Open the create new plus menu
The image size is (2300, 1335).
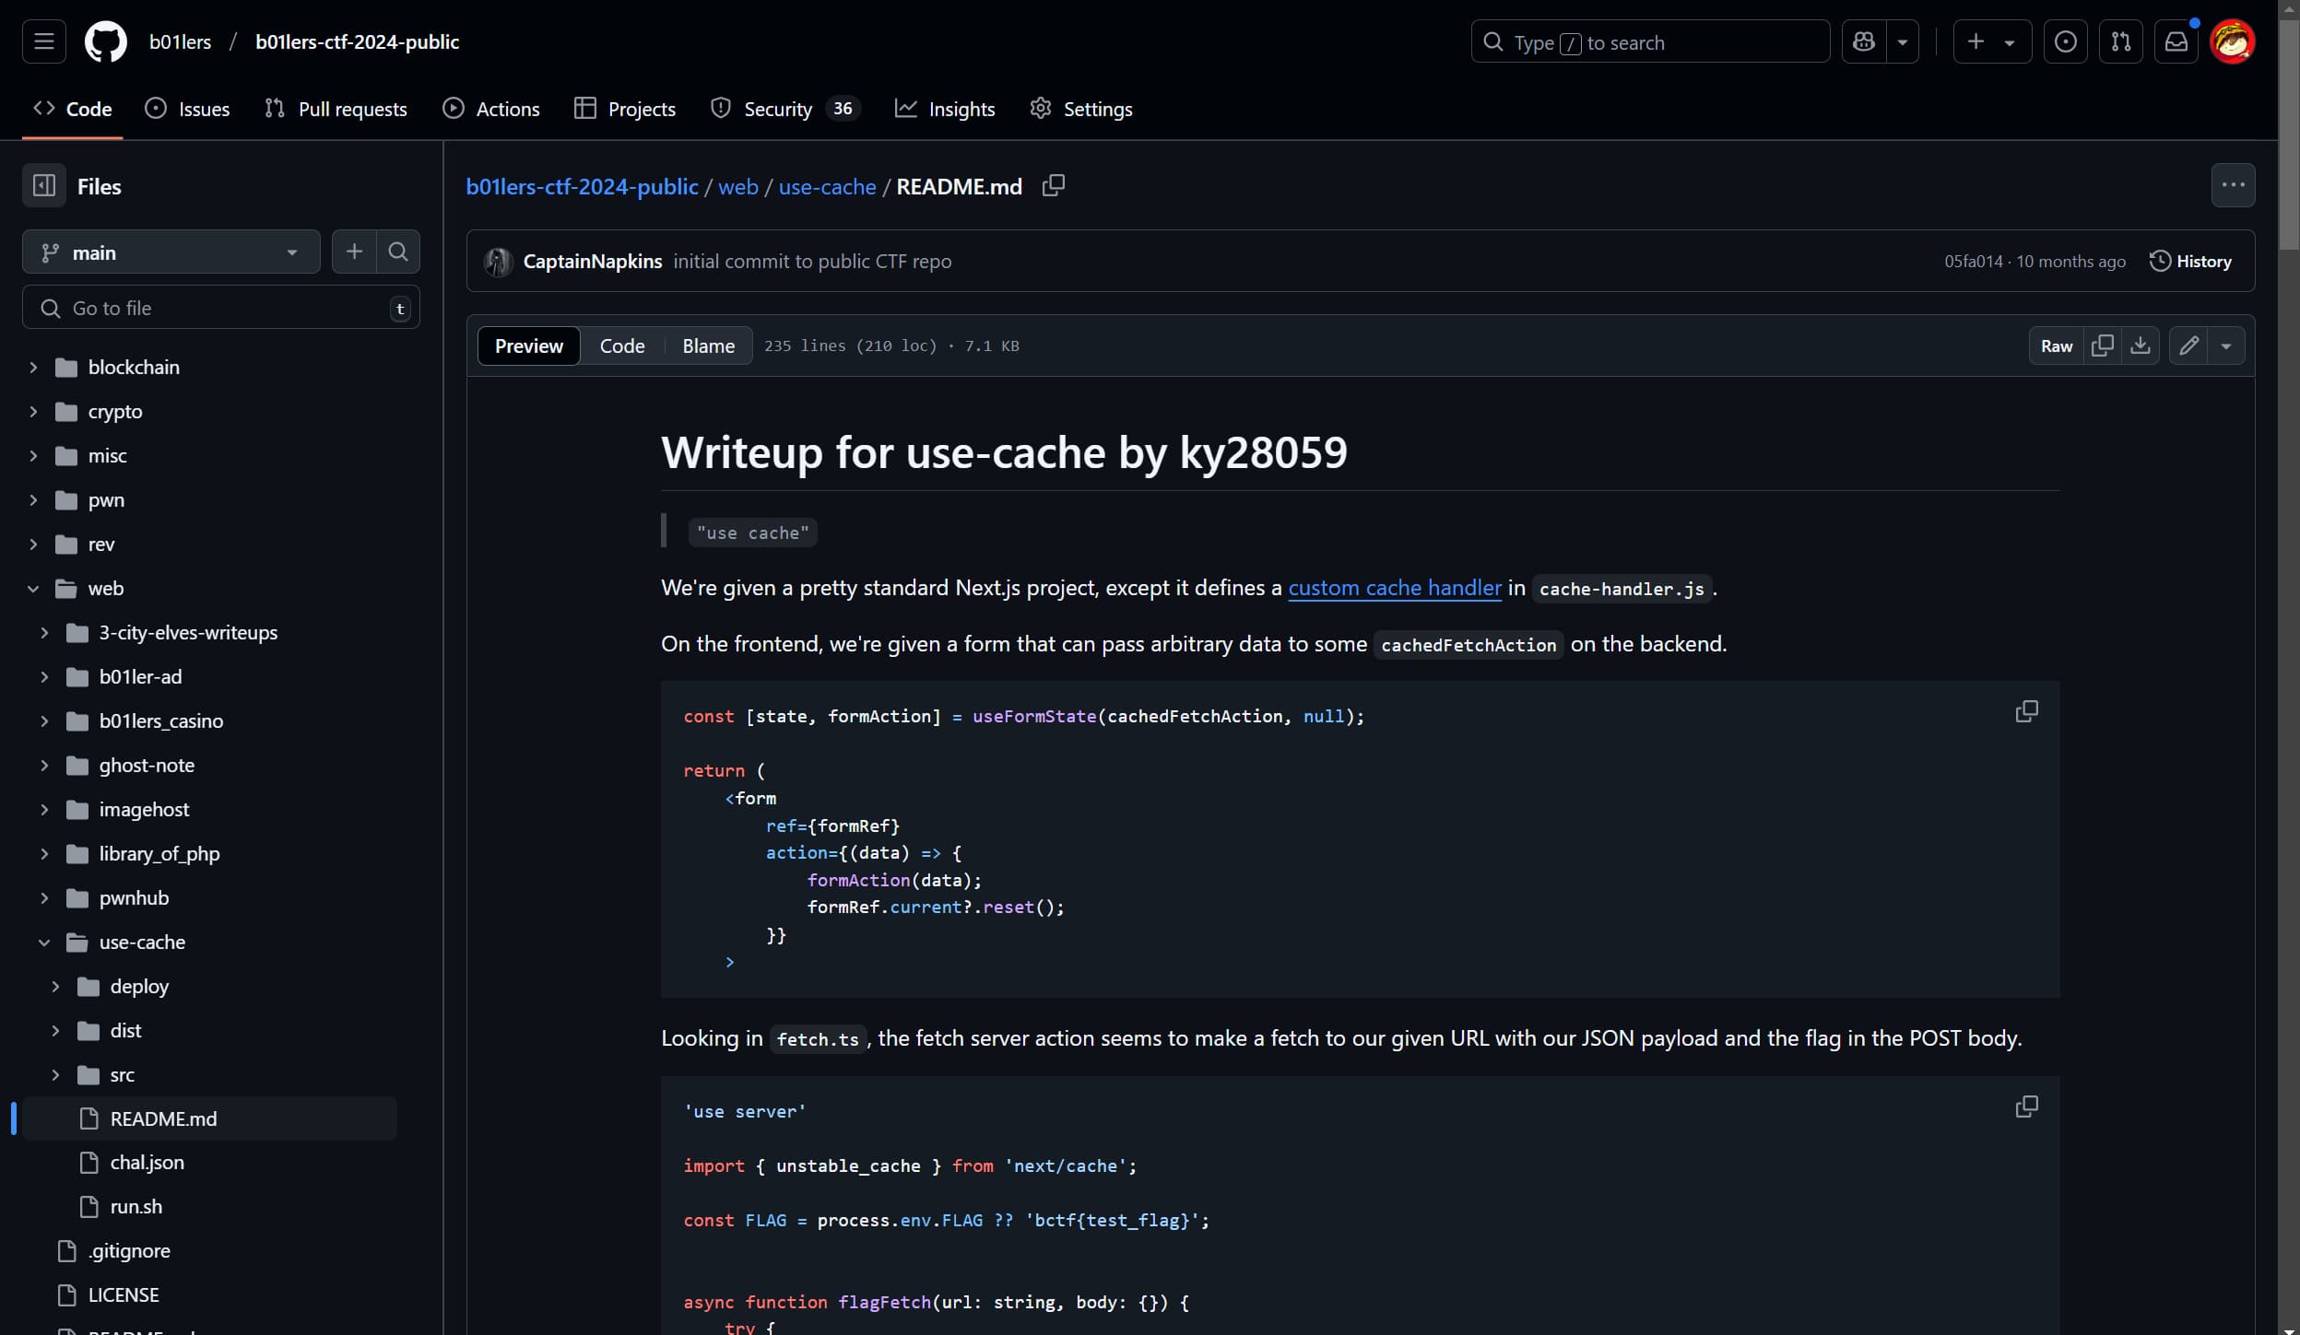click(1992, 41)
